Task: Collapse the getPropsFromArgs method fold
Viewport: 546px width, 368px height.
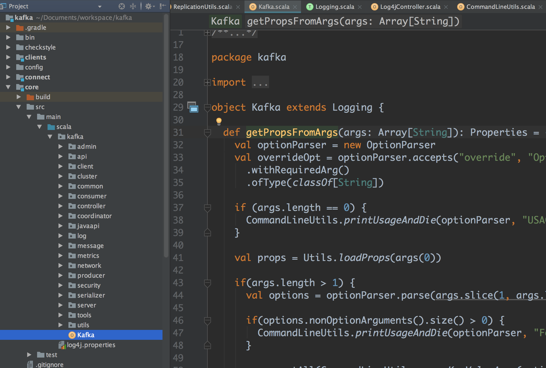Action: click(207, 133)
